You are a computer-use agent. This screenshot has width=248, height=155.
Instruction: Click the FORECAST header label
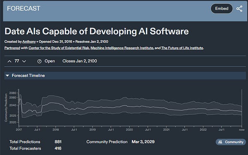click(x=24, y=9)
